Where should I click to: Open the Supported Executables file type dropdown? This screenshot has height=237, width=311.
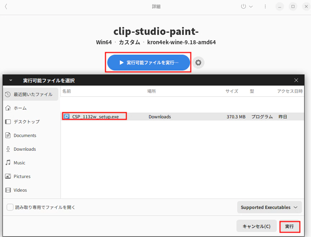[x=269, y=207]
